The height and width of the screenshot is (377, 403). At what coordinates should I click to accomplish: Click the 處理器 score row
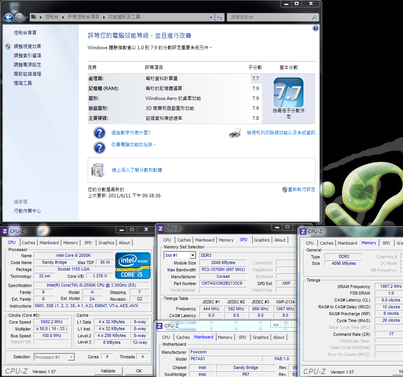175,79
